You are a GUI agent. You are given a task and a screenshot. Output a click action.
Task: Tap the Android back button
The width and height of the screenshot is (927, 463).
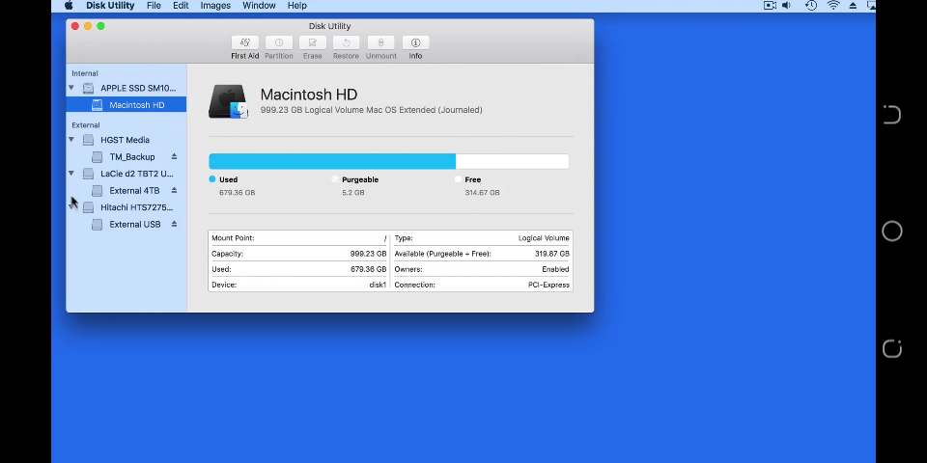892,349
